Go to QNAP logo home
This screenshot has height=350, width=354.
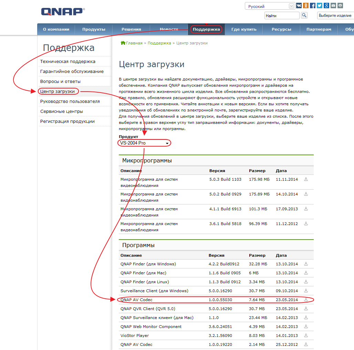tap(63, 11)
